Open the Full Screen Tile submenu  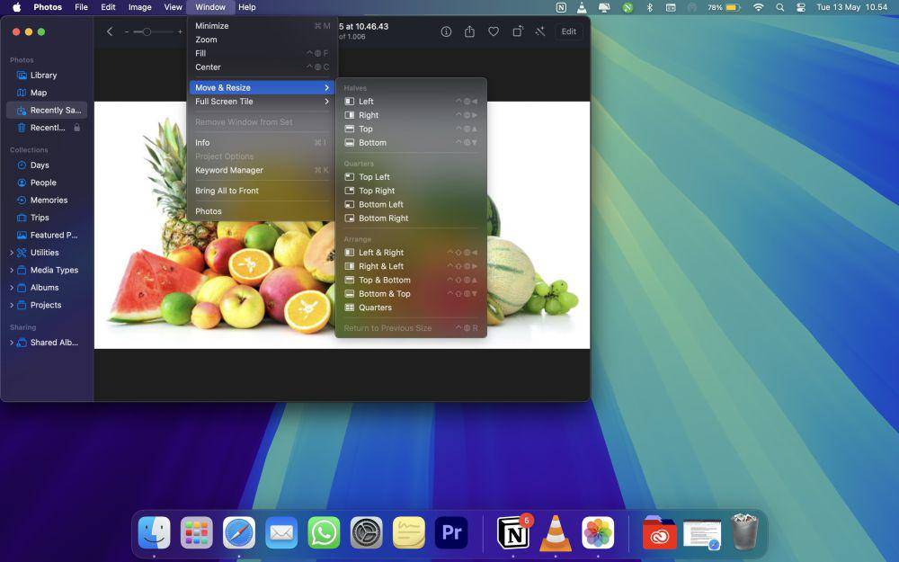262,102
